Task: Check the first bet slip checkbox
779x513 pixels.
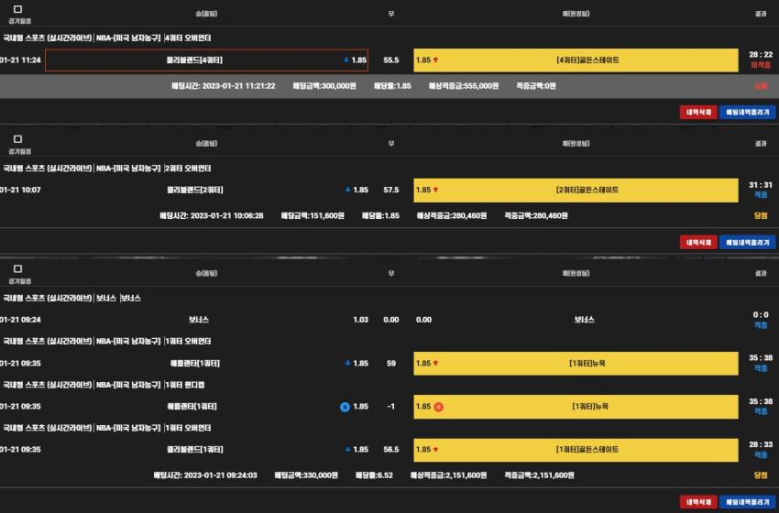Action: pyautogui.click(x=18, y=9)
